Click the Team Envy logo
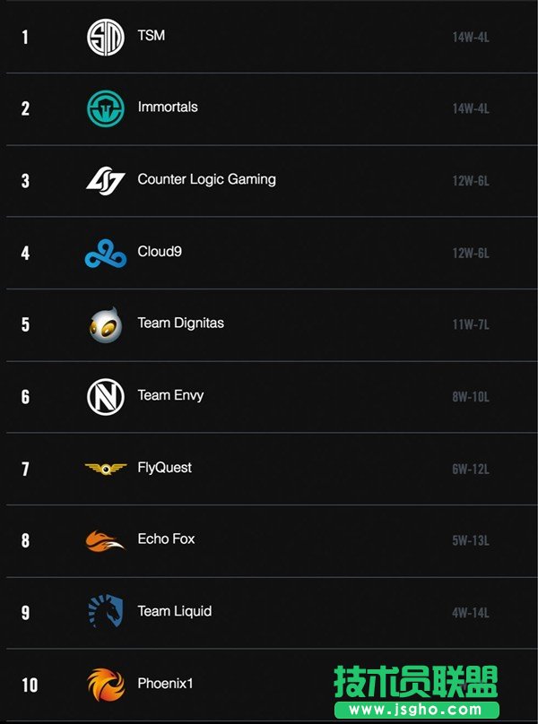 pyautogui.click(x=105, y=397)
